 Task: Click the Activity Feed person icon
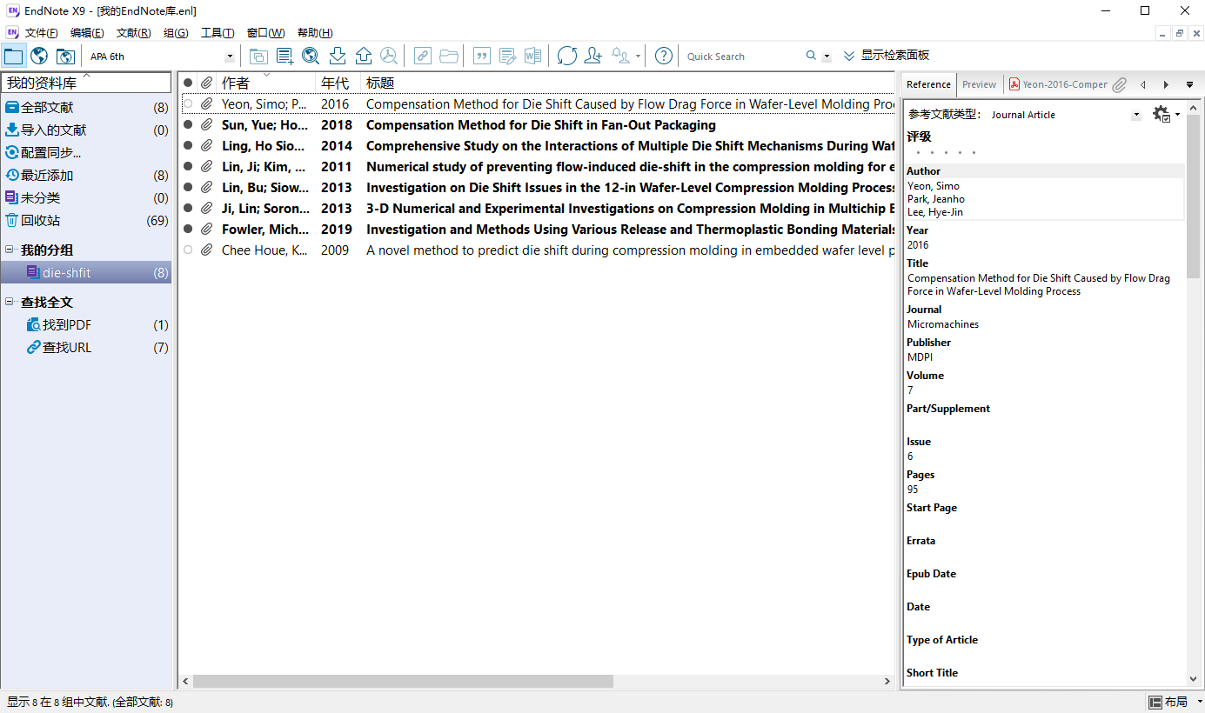pyautogui.click(x=621, y=57)
